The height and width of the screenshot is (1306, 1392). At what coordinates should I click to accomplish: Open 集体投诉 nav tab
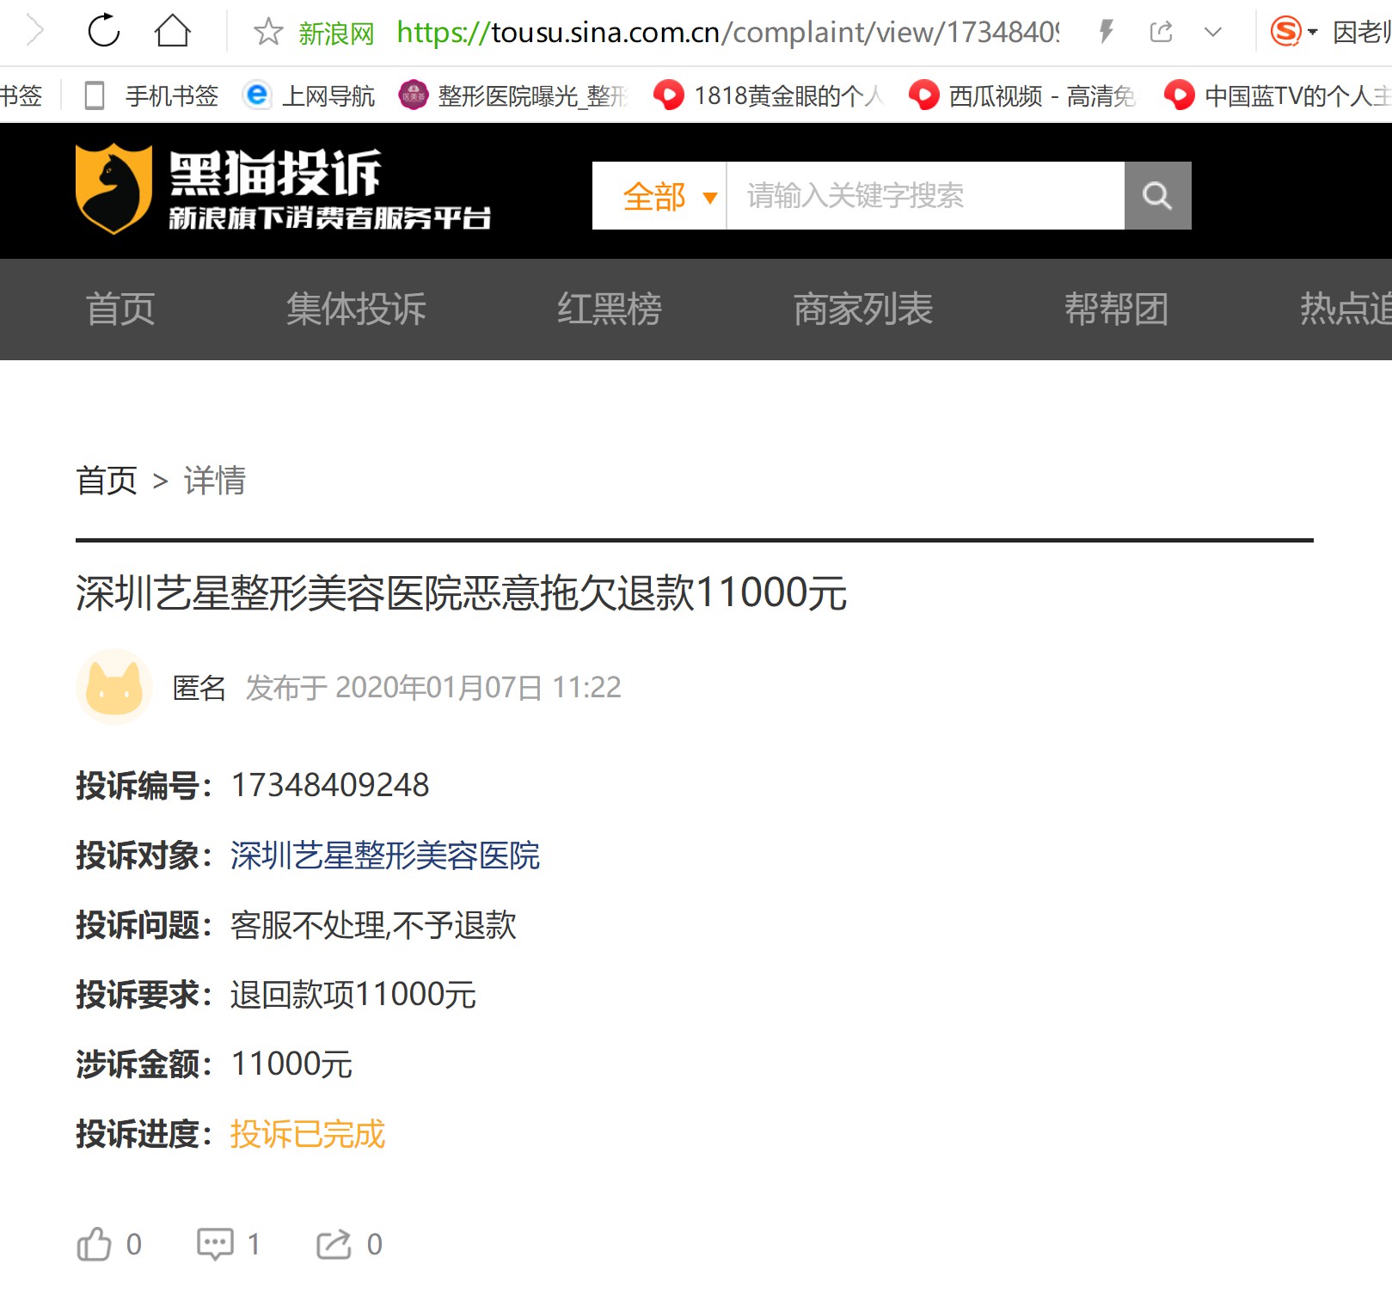point(356,310)
